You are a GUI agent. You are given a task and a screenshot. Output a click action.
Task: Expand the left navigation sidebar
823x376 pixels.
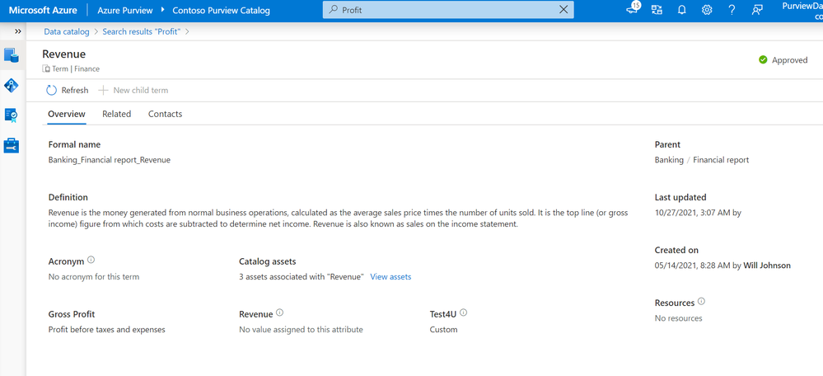tap(18, 31)
